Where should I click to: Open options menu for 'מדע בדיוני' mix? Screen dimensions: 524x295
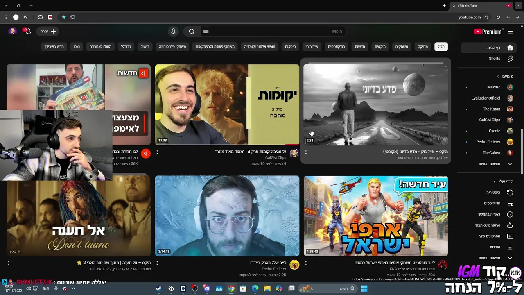(306, 152)
